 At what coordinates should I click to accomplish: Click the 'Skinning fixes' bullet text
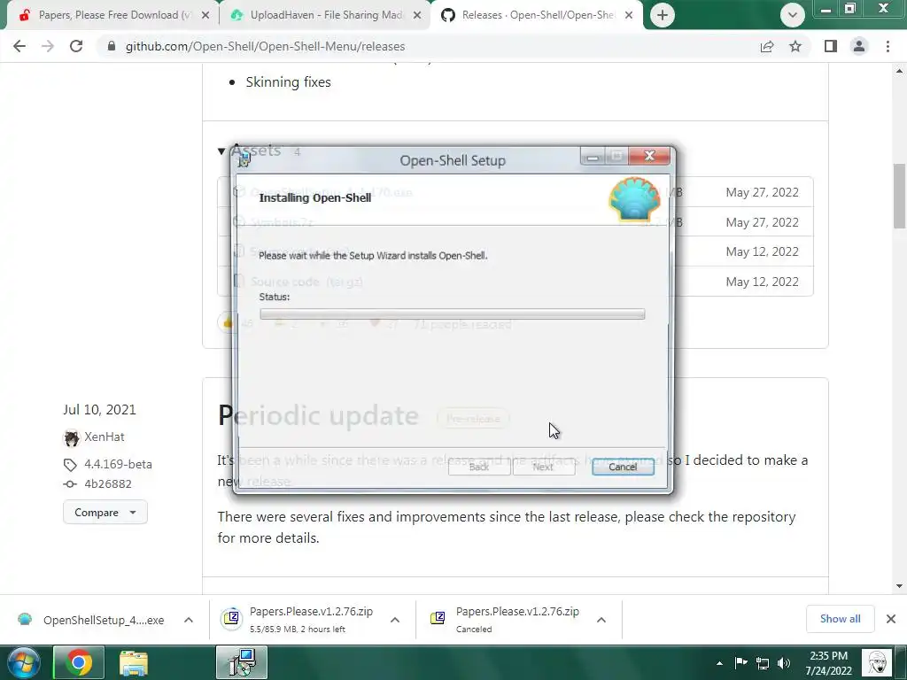click(x=288, y=82)
